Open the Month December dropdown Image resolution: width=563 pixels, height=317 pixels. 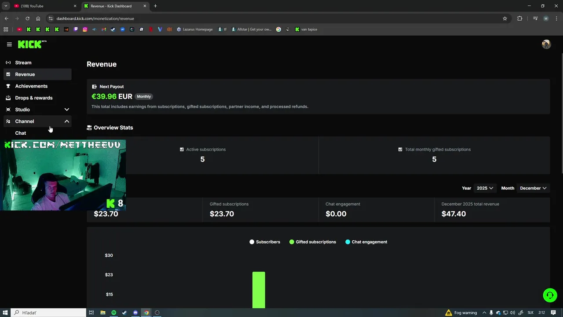pos(533,188)
